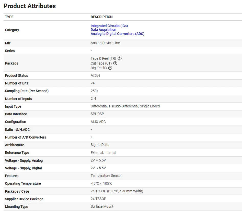Screen dimensions: 242x211
Task: Click the Active product status value
Action: click(x=95, y=75)
